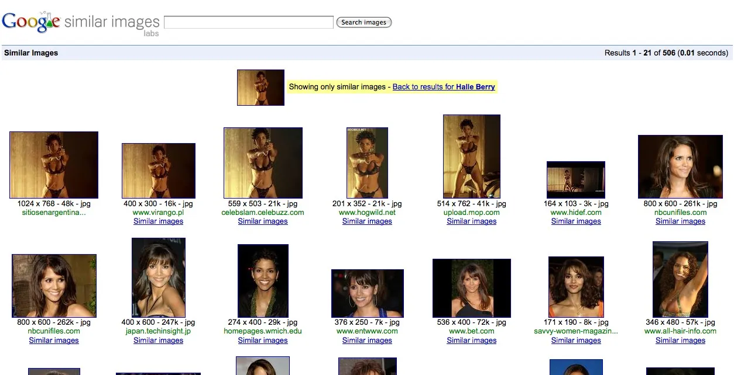Click Similar images under upload.mop.com
Image resolution: width=734 pixels, height=375 pixels.
pos(472,221)
